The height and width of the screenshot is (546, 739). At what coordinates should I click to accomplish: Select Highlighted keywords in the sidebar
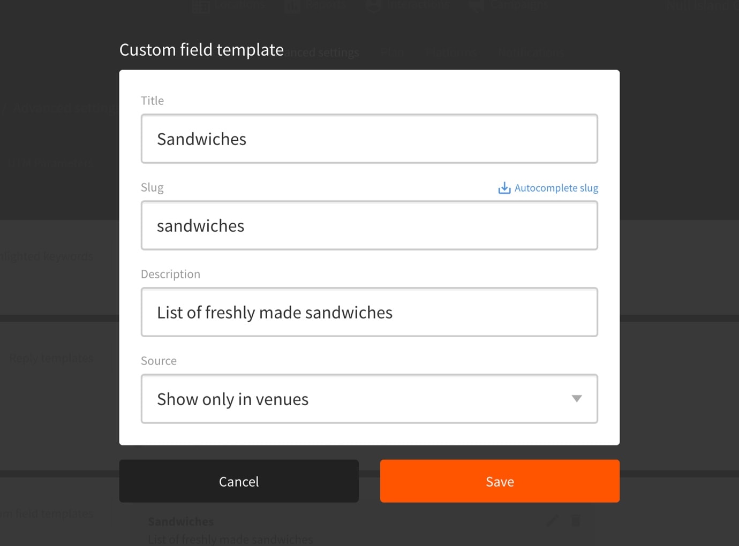point(47,256)
